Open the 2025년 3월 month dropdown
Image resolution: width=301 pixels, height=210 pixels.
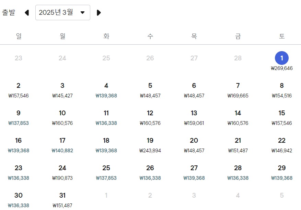(63, 12)
